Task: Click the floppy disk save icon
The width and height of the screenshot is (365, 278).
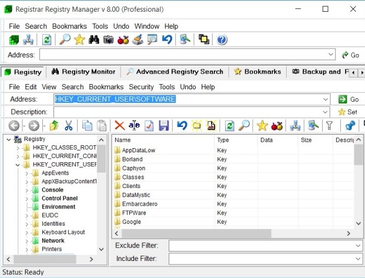Action: [x=164, y=125]
